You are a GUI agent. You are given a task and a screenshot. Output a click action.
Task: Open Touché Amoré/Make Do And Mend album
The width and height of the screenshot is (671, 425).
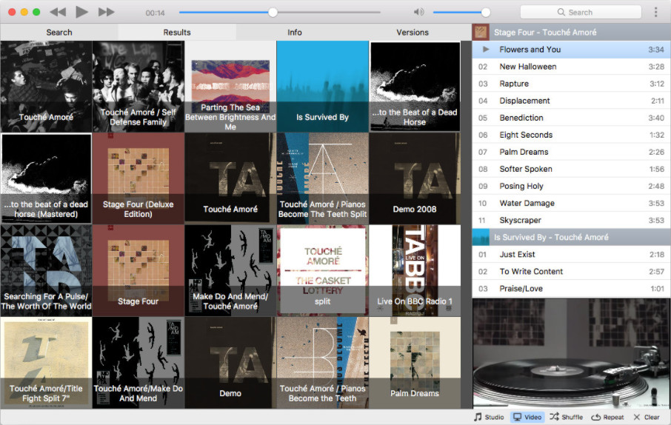(138, 363)
